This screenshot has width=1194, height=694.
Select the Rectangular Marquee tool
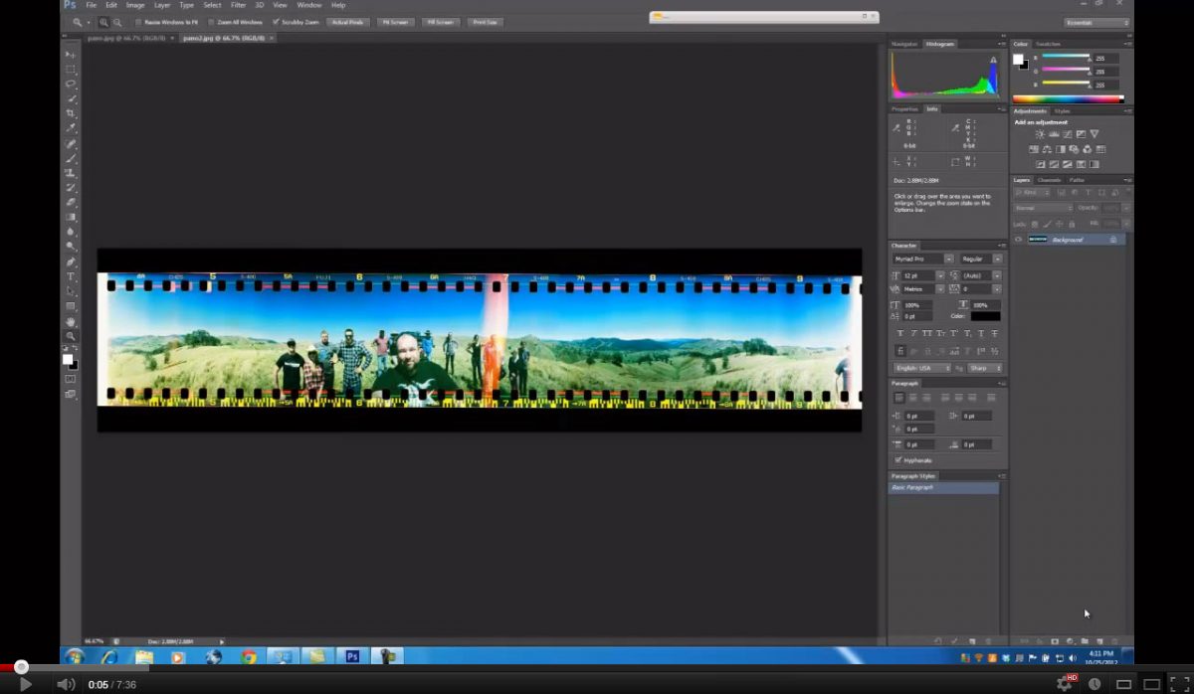pos(71,70)
